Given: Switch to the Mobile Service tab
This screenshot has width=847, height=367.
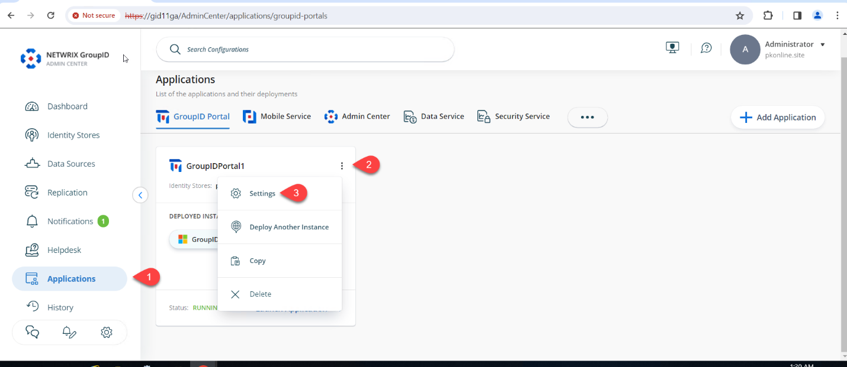Looking at the screenshot, I should point(277,116).
